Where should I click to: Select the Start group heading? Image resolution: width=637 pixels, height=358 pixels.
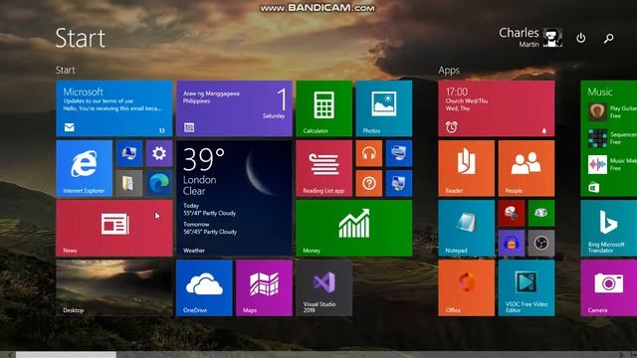[66, 70]
